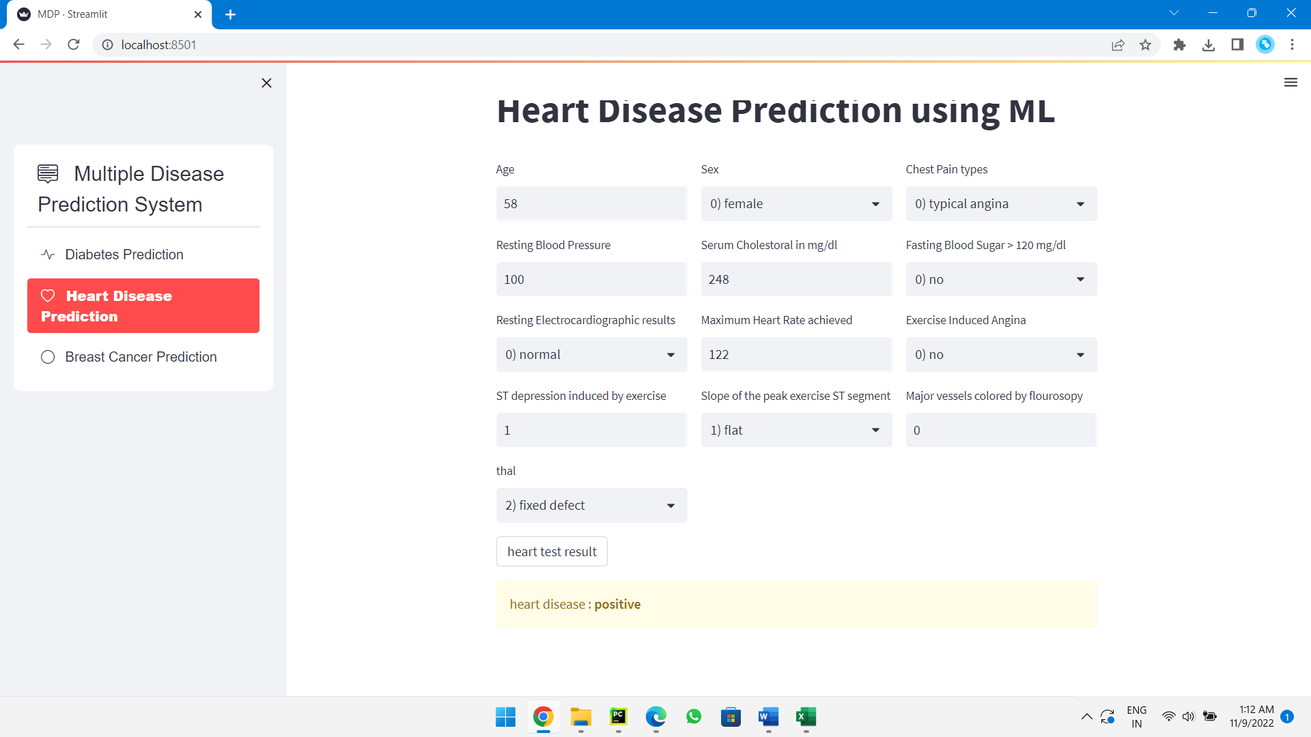Open the Streamlit hamburger menu
This screenshot has width=1311, height=737.
(1291, 82)
